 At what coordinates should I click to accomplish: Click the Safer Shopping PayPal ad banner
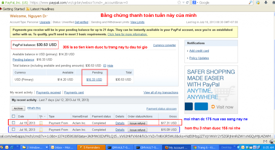click(x=211, y=89)
